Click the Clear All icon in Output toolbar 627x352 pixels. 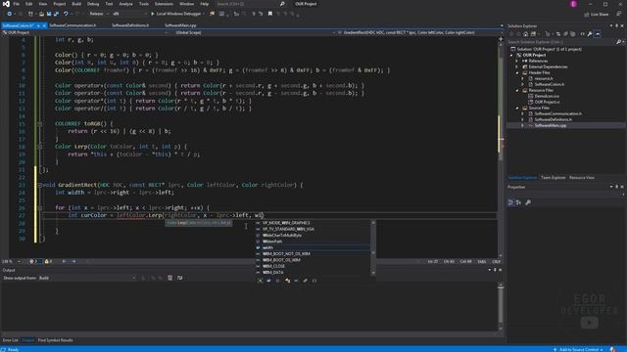coord(169,278)
